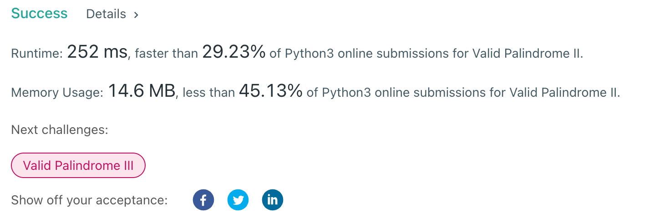Click the Runtime label
The width and height of the screenshot is (649, 218).
click(x=37, y=54)
